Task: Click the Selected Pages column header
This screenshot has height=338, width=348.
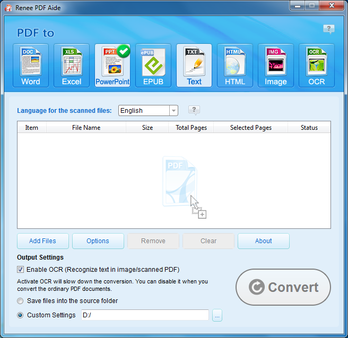Action: click(251, 128)
